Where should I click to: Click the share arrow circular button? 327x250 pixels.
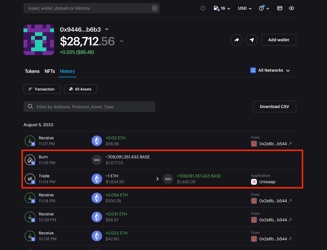pyautogui.click(x=236, y=40)
